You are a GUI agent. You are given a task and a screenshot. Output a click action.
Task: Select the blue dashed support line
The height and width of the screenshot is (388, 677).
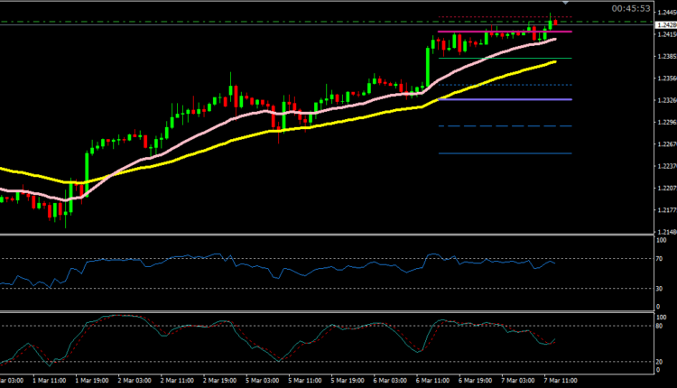coord(504,126)
